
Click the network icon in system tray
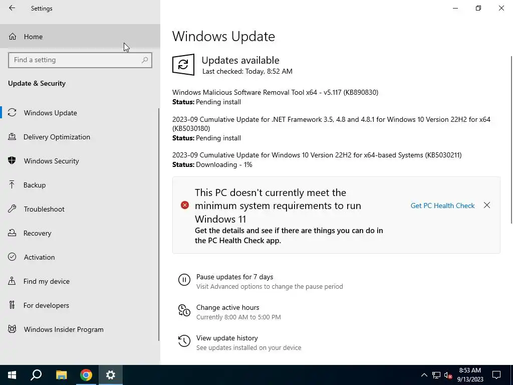[436, 375]
